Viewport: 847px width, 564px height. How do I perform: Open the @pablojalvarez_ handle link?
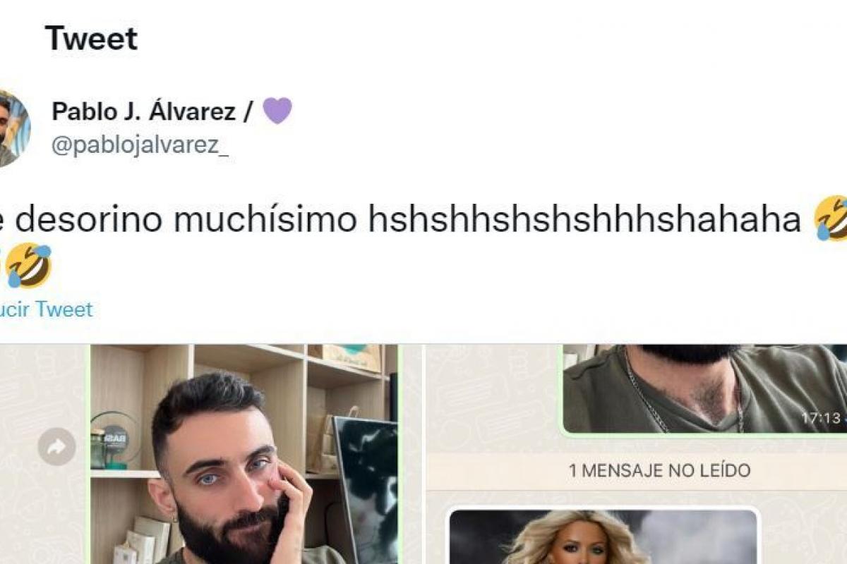click(140, 145)
